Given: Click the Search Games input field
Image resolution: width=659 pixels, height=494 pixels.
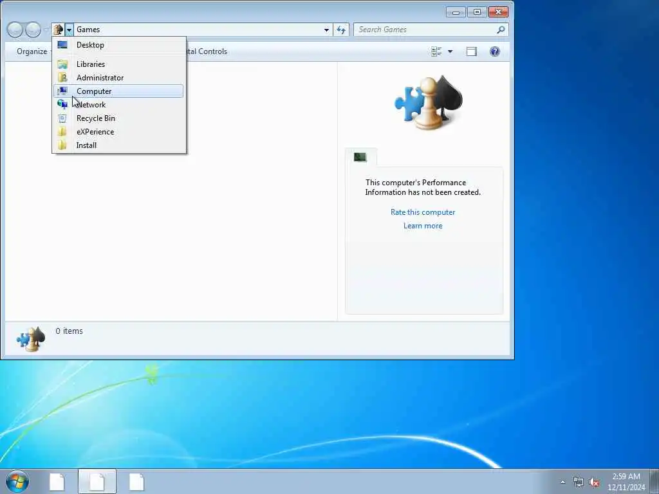Looking at the screenshot, I should tap(425, 30).
